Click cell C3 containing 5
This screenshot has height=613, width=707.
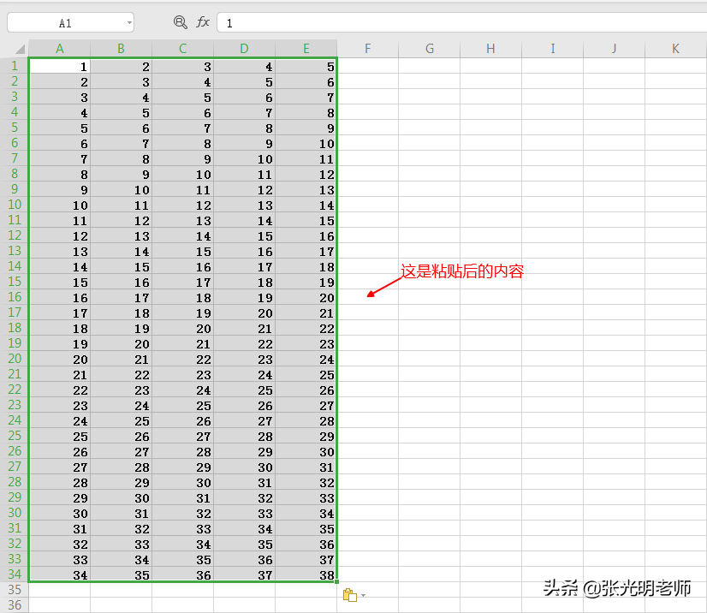point(182,97)
